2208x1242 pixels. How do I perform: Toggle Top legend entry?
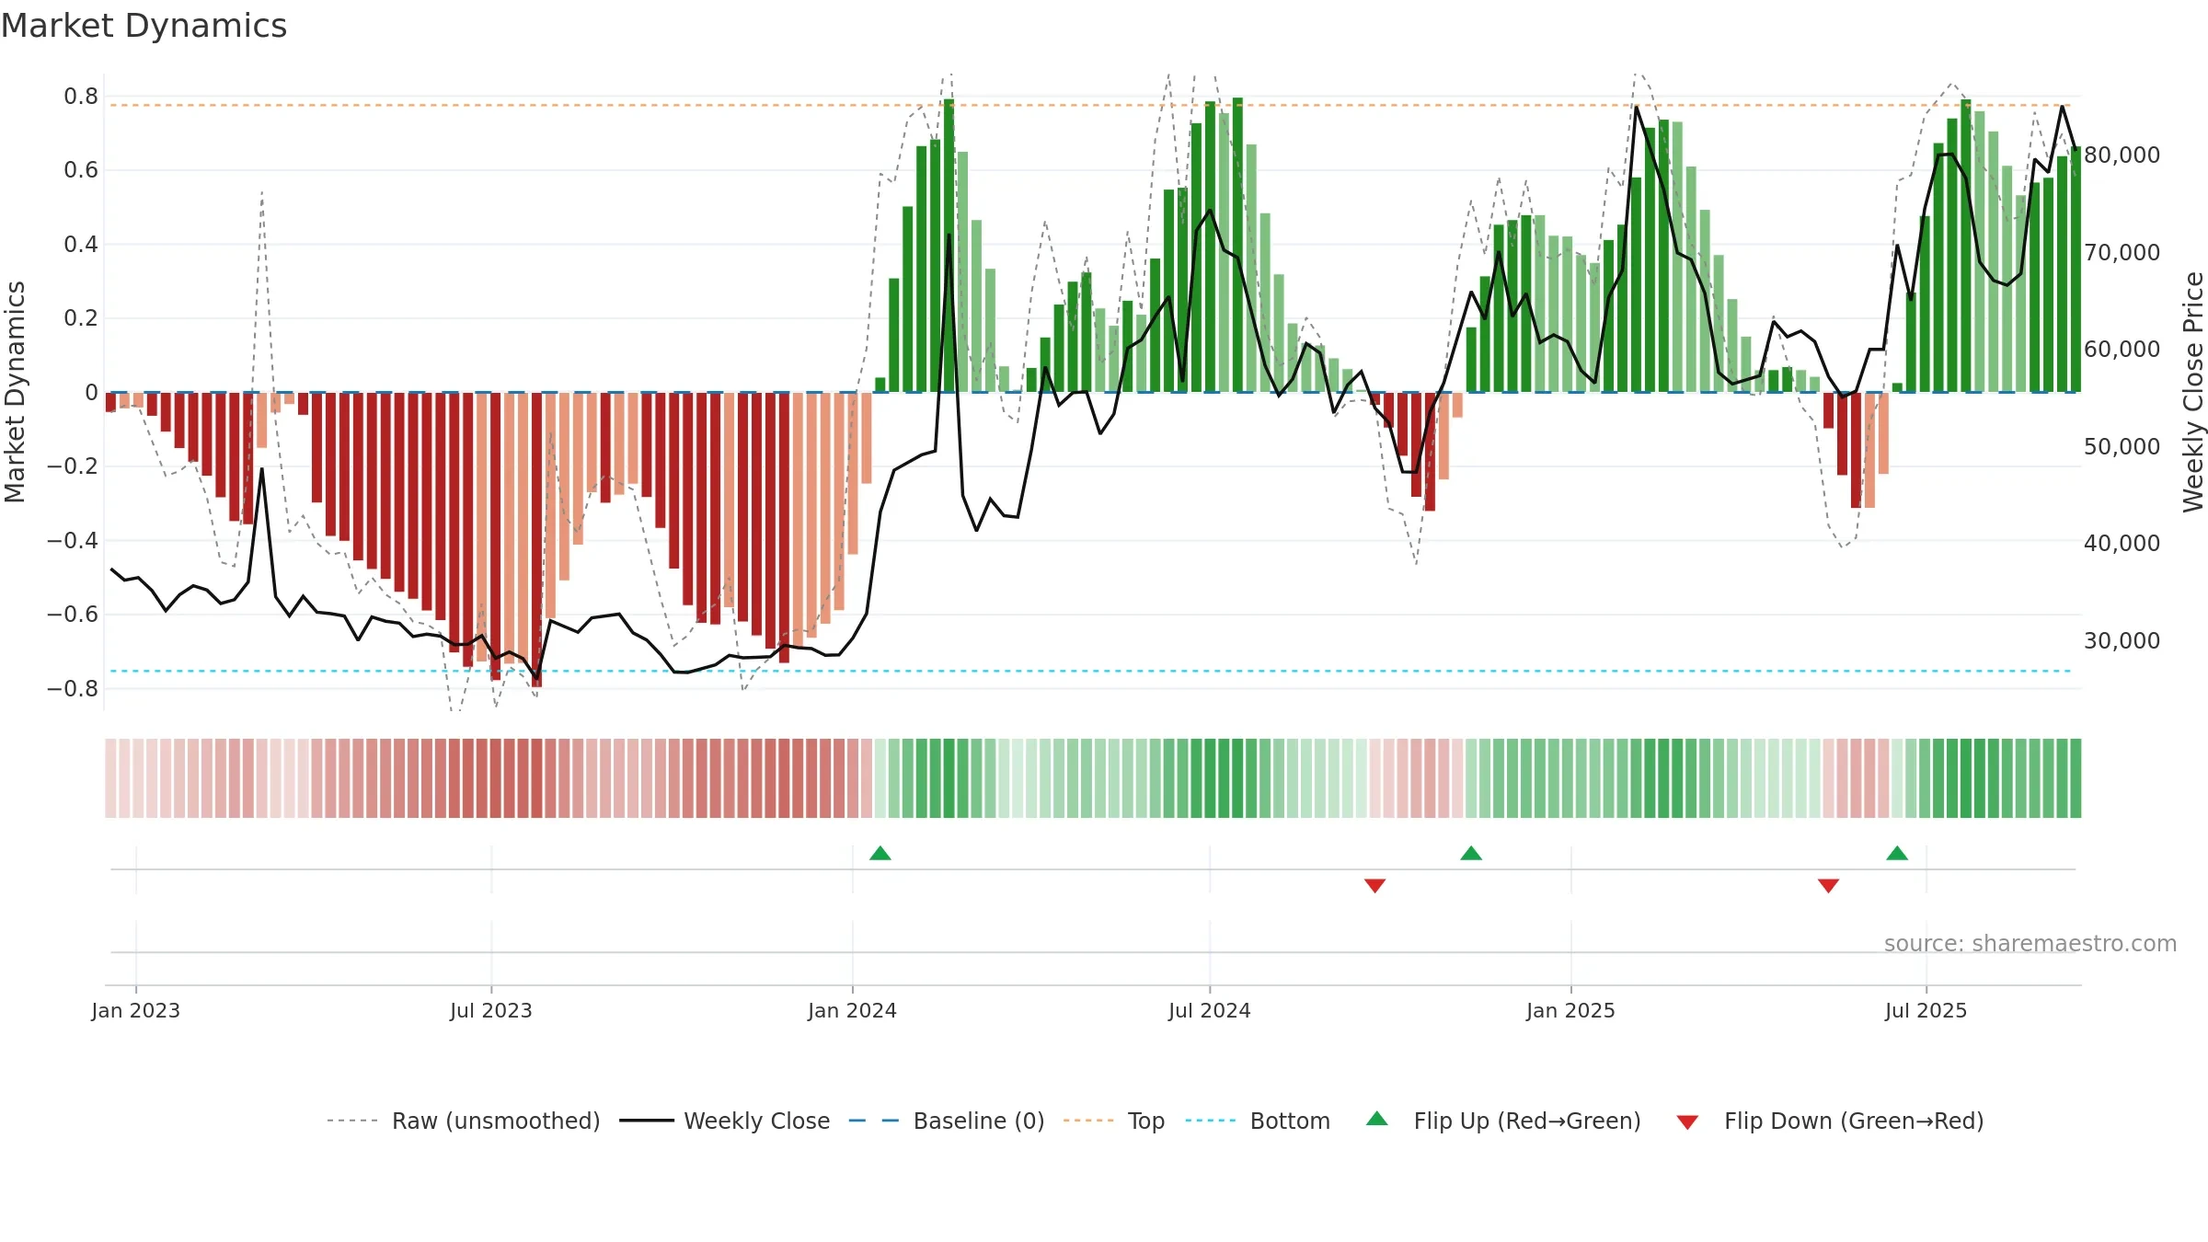(1114, 1121)
